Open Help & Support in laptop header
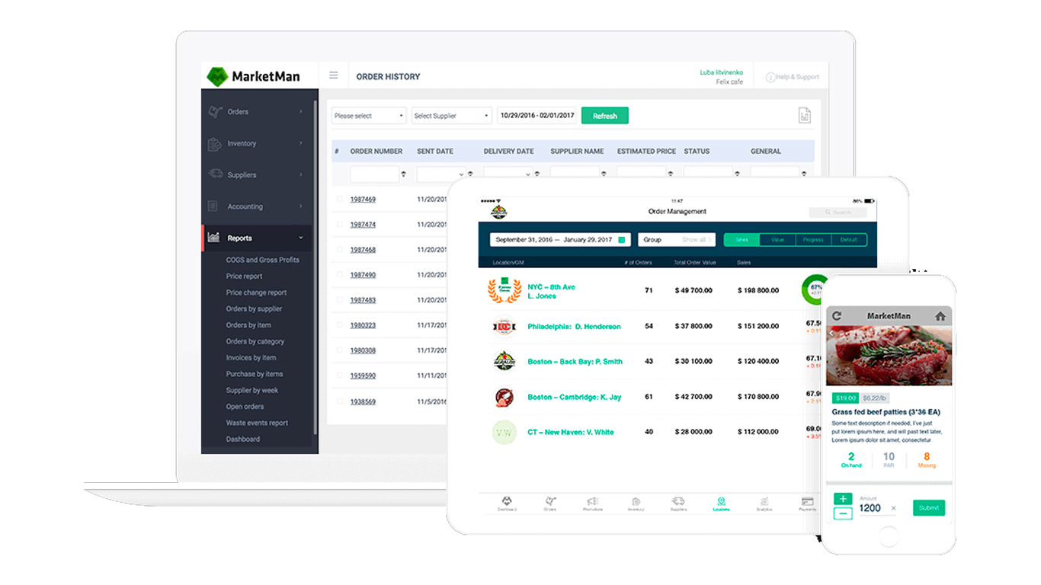The image size is (1041, 585). (x=793, y=77)
